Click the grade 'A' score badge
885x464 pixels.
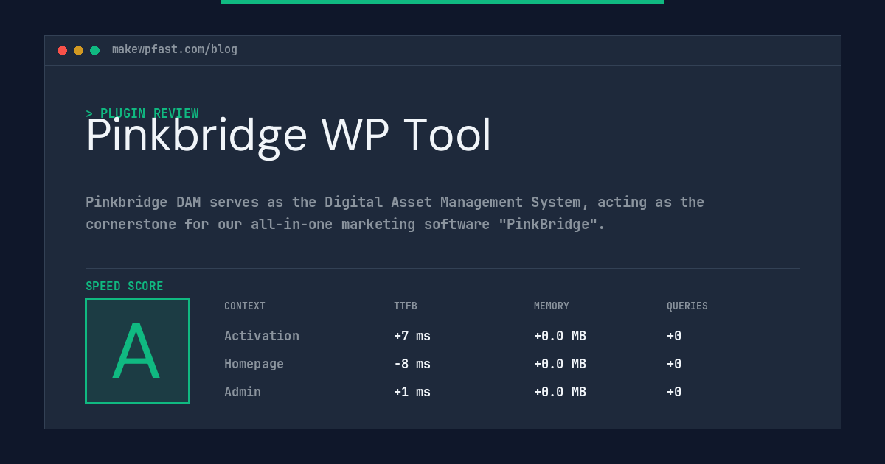pos(137,351)
